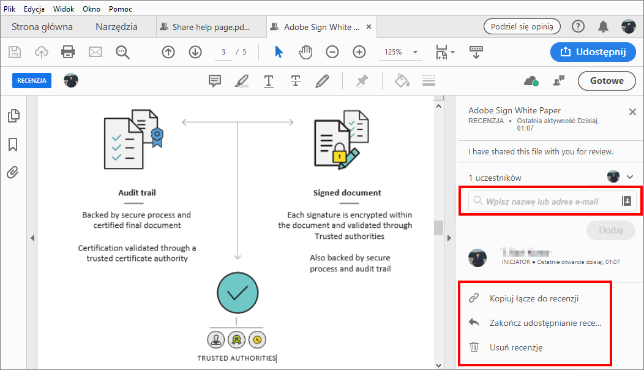Click the read mode keyboard icon
This screenshot has height=370, width=644.
[476, 52]
